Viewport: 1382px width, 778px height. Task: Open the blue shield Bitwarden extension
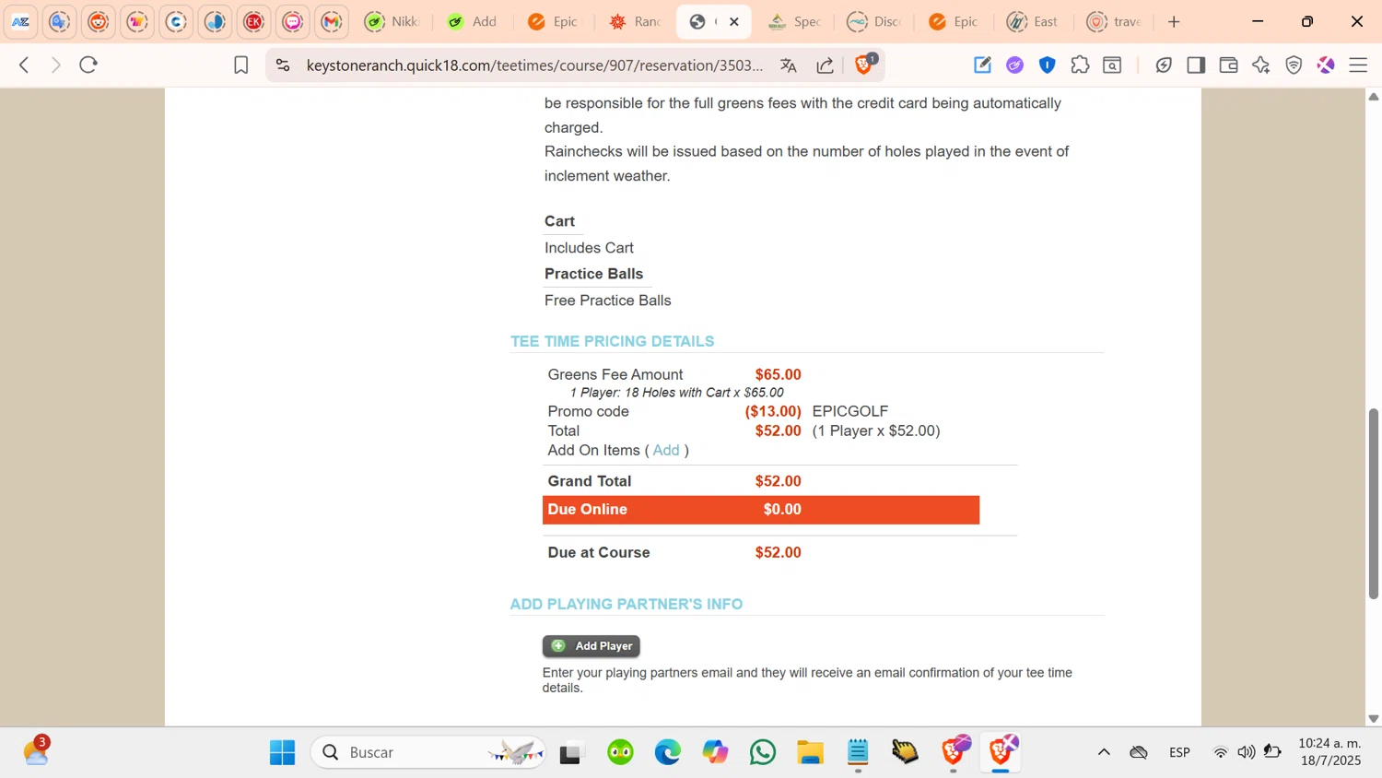1048,65
